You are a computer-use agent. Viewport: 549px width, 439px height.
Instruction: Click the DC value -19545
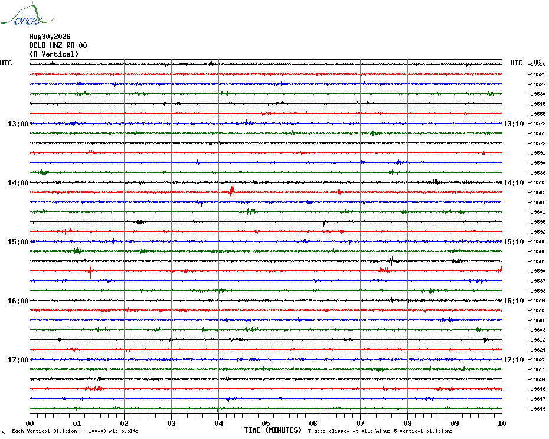[537, 104]
